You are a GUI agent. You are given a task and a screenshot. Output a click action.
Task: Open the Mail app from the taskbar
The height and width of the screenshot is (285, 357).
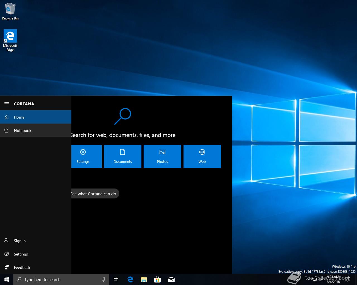pyautogui.click(x=171, y=279)
